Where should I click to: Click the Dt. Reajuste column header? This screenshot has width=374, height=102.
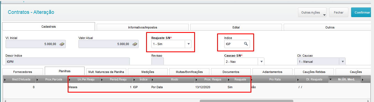[312, 79]
